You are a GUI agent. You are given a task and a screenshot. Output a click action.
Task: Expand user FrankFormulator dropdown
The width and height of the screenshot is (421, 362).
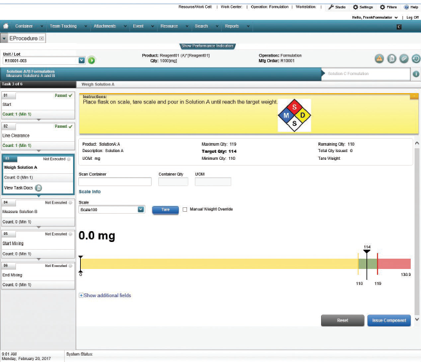396,17
